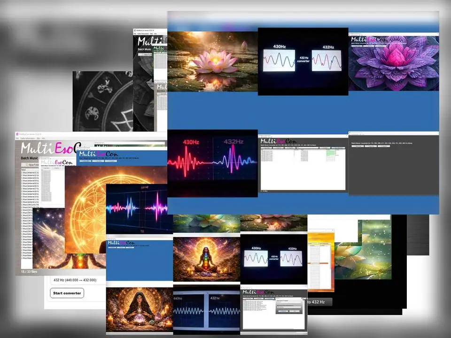Select the neon red and blue waveform image
This screenshot has width=451, height=338.
[x=212, y=163]
